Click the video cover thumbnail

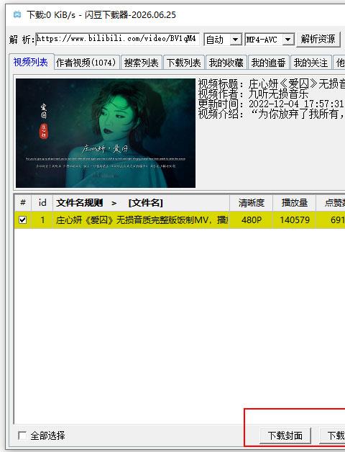(106, 133)
